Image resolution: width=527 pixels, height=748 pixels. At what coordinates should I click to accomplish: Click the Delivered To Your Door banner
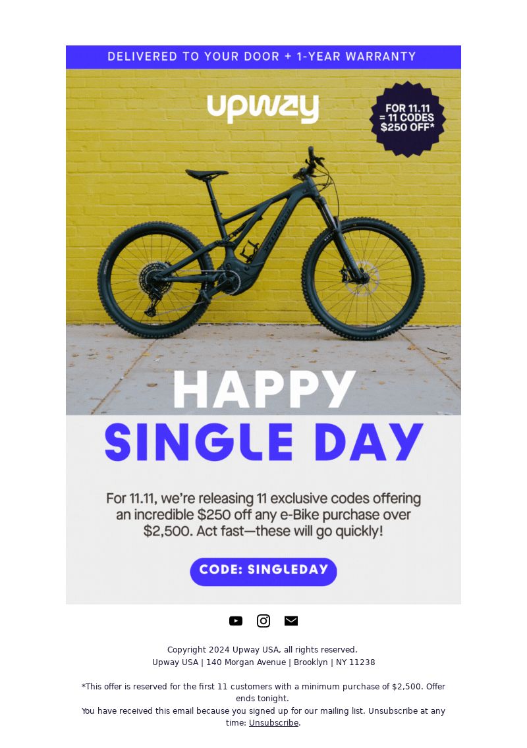[x=263, y=57]
